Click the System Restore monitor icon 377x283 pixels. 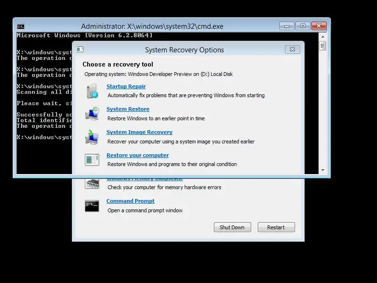point(92,114)
